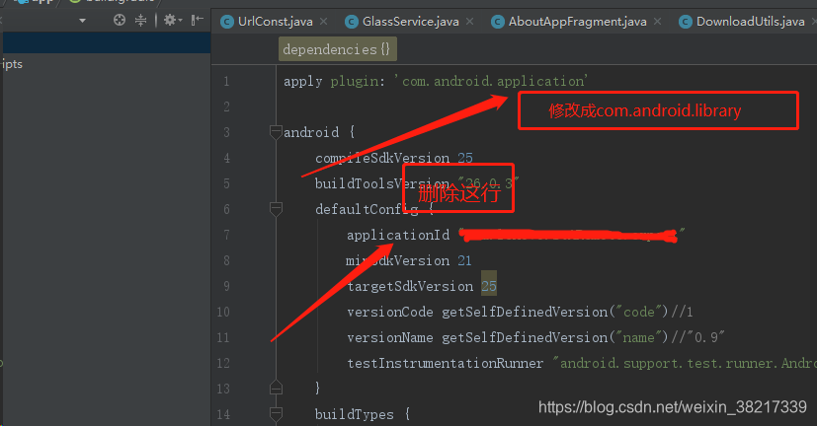The image size is (817, 426).
Task: Click the compileSdkVersion line text
Action: click(x=394, y=158)
